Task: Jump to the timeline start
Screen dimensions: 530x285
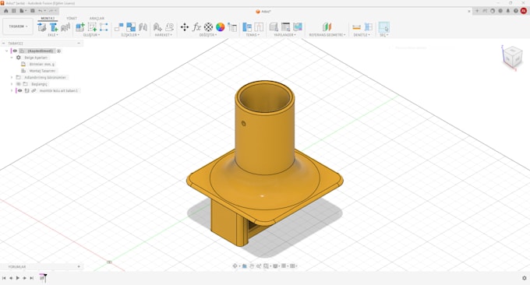Action: (x=4, y=278)
